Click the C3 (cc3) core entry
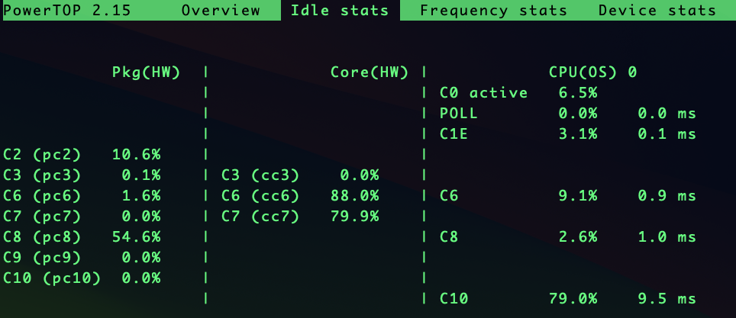The height and width of the screenshot is (318, 736). point(300,175)
